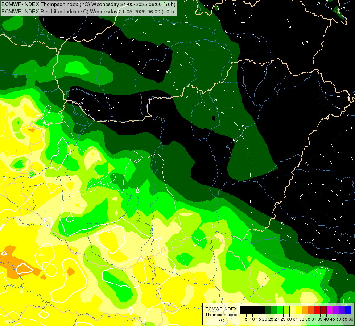Click the legend tick value 25
Viewport: 355px width, 326px height.
tap(271, 319)
